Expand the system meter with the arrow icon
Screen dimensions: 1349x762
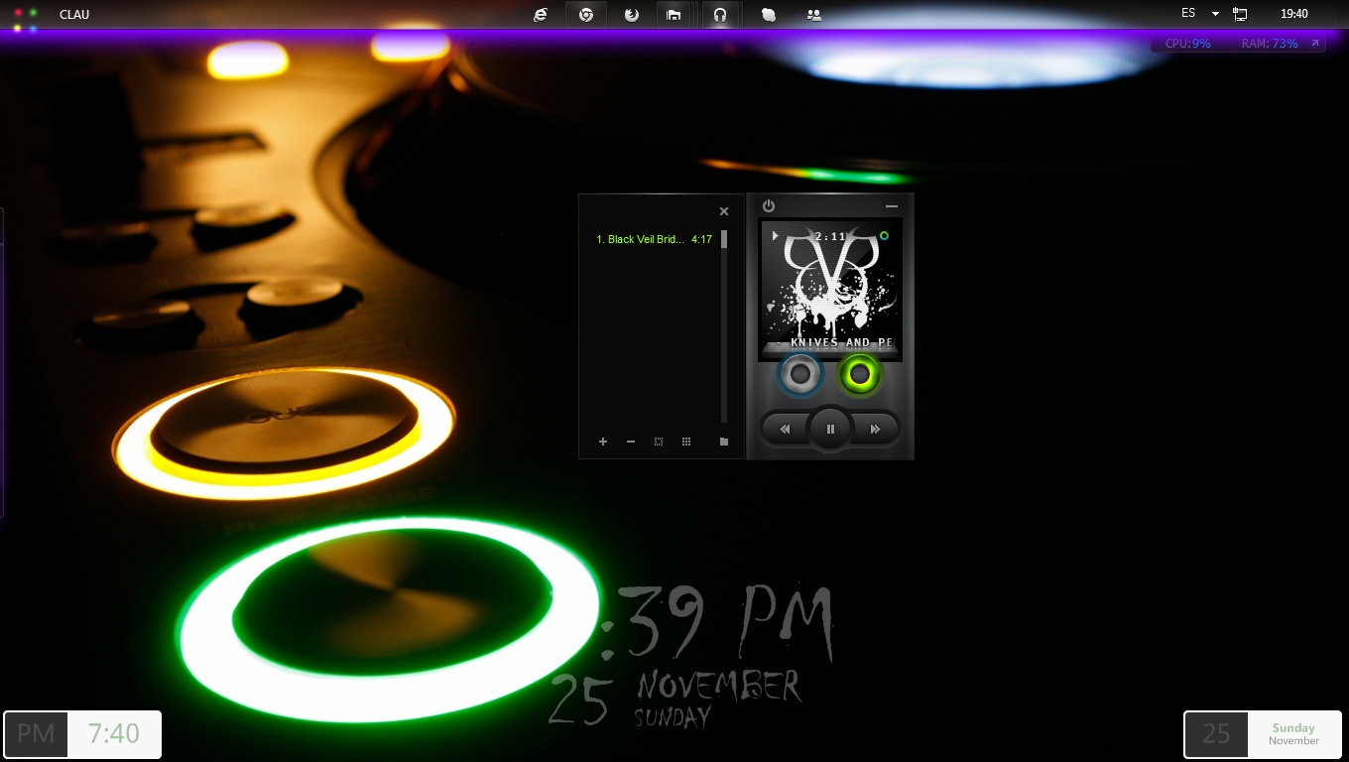tap(1315, 44)
